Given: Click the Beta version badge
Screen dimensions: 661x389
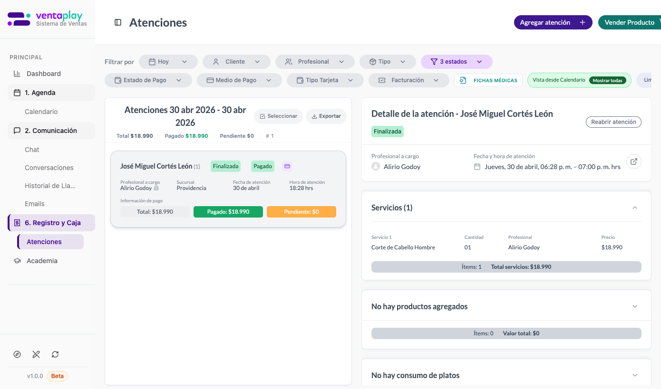Looking at the screenshot, I should (58, 376).
